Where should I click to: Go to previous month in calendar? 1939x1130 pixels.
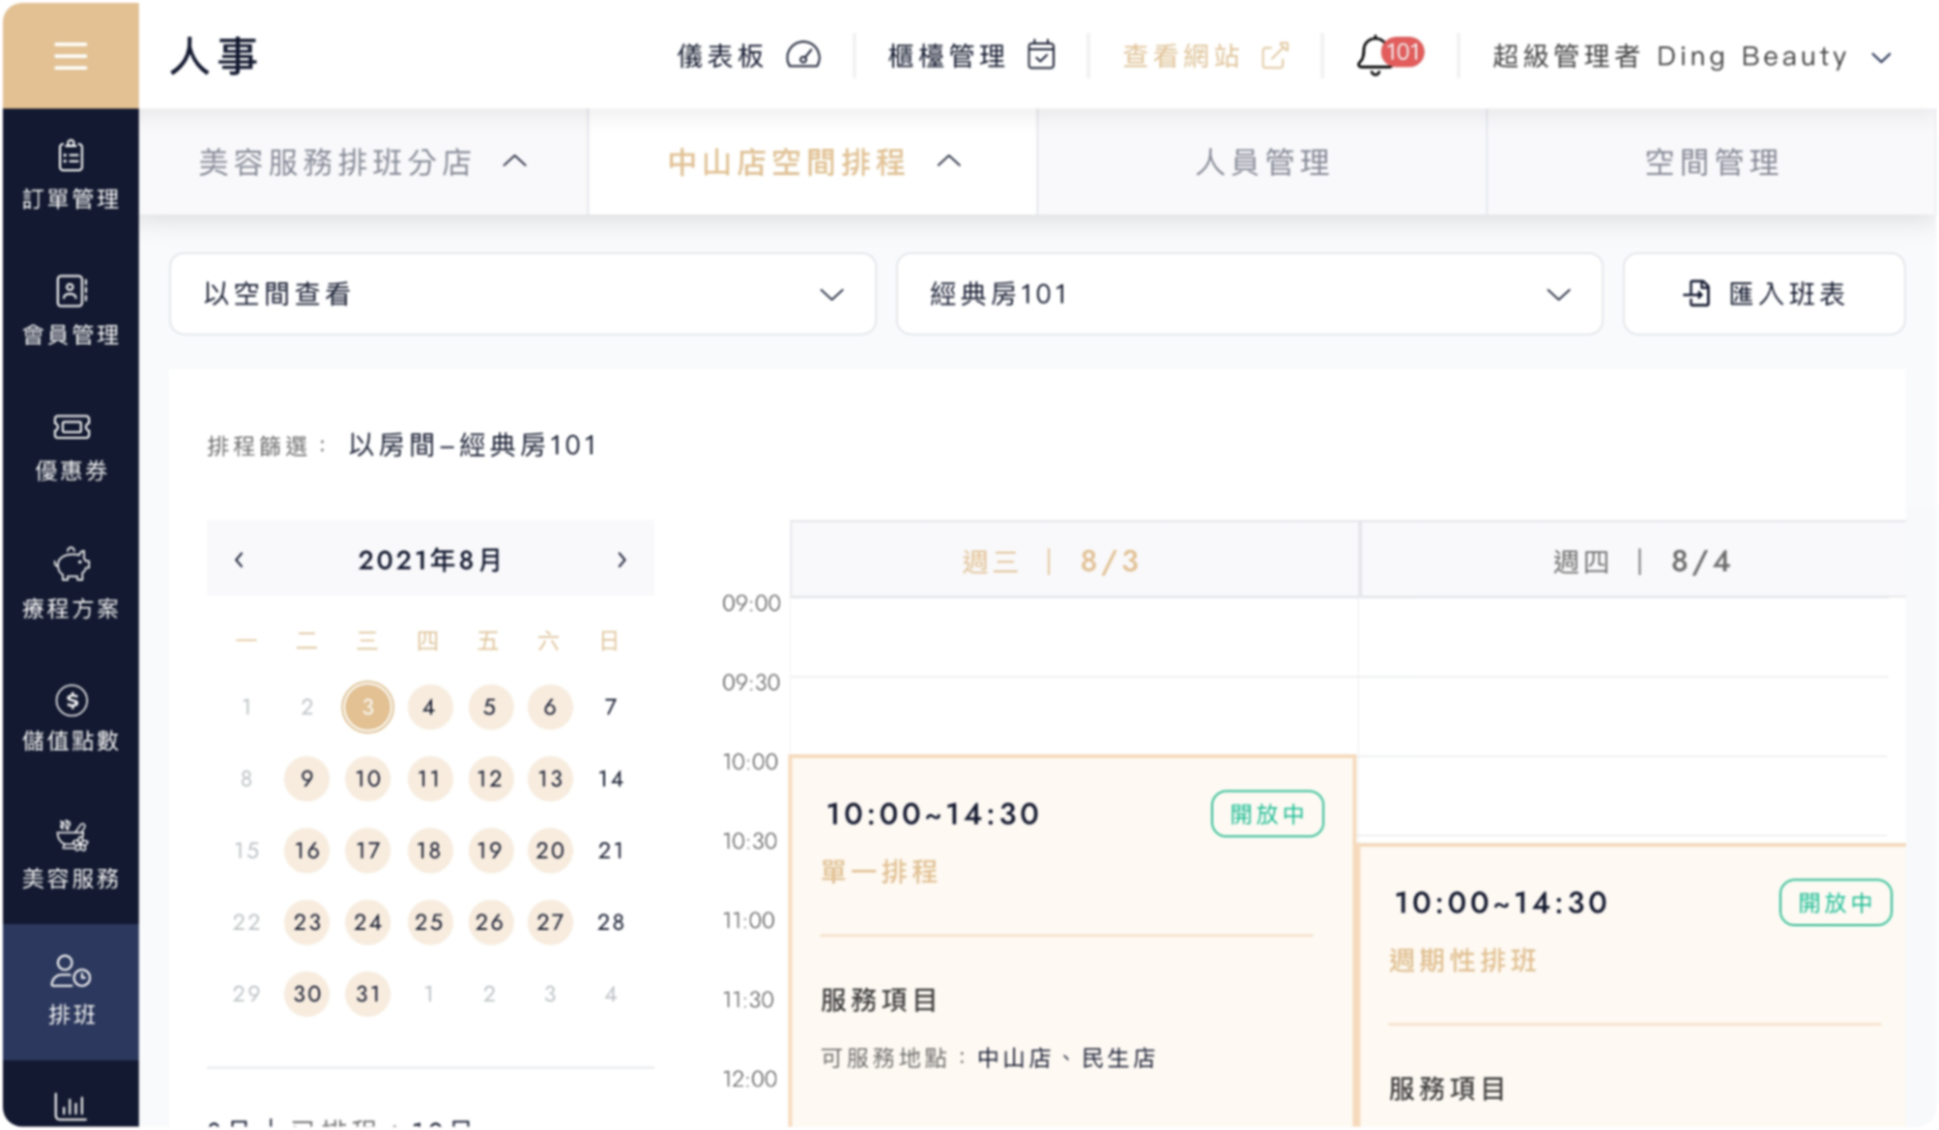pos(239,560)
